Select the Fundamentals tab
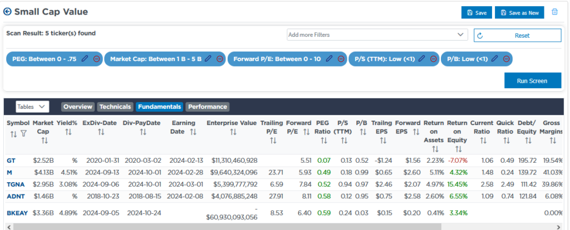Image resolution: width=570 pixels, height=230 pixels. click(160, 107)
